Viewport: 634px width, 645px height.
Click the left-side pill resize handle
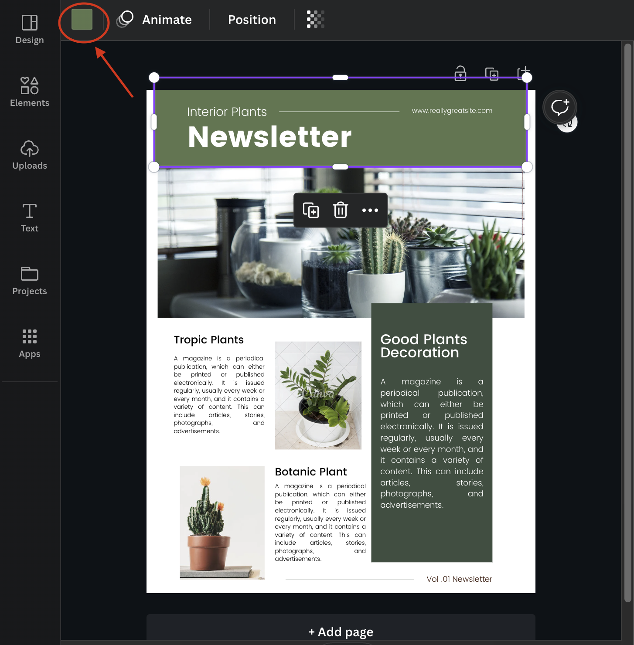(x=154, y=122)
